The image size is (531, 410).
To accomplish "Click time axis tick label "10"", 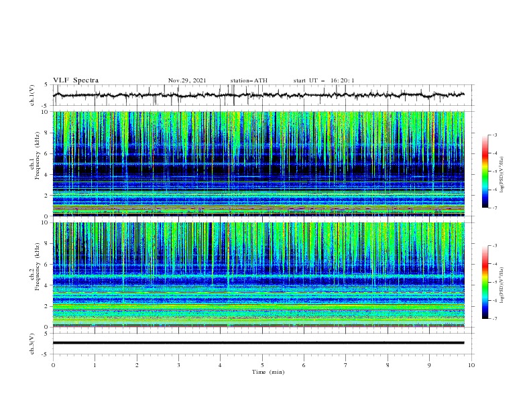I will point(471,365).
